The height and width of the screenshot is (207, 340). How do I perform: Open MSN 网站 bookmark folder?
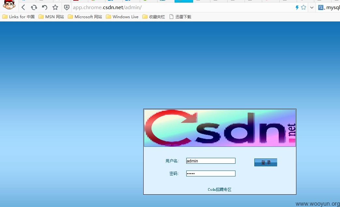(x=51, y=17)
